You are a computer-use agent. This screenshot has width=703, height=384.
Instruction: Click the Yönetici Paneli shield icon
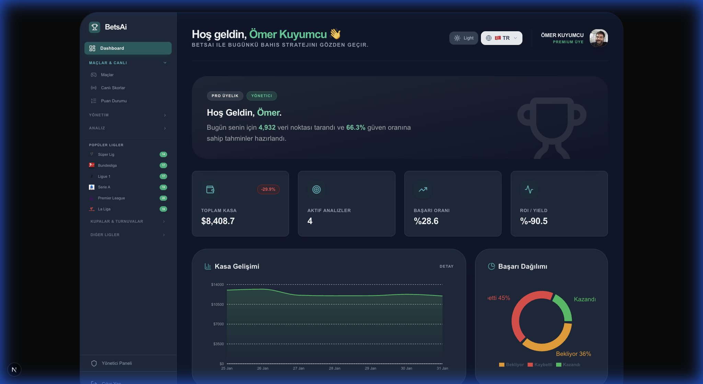click(94, 363)
